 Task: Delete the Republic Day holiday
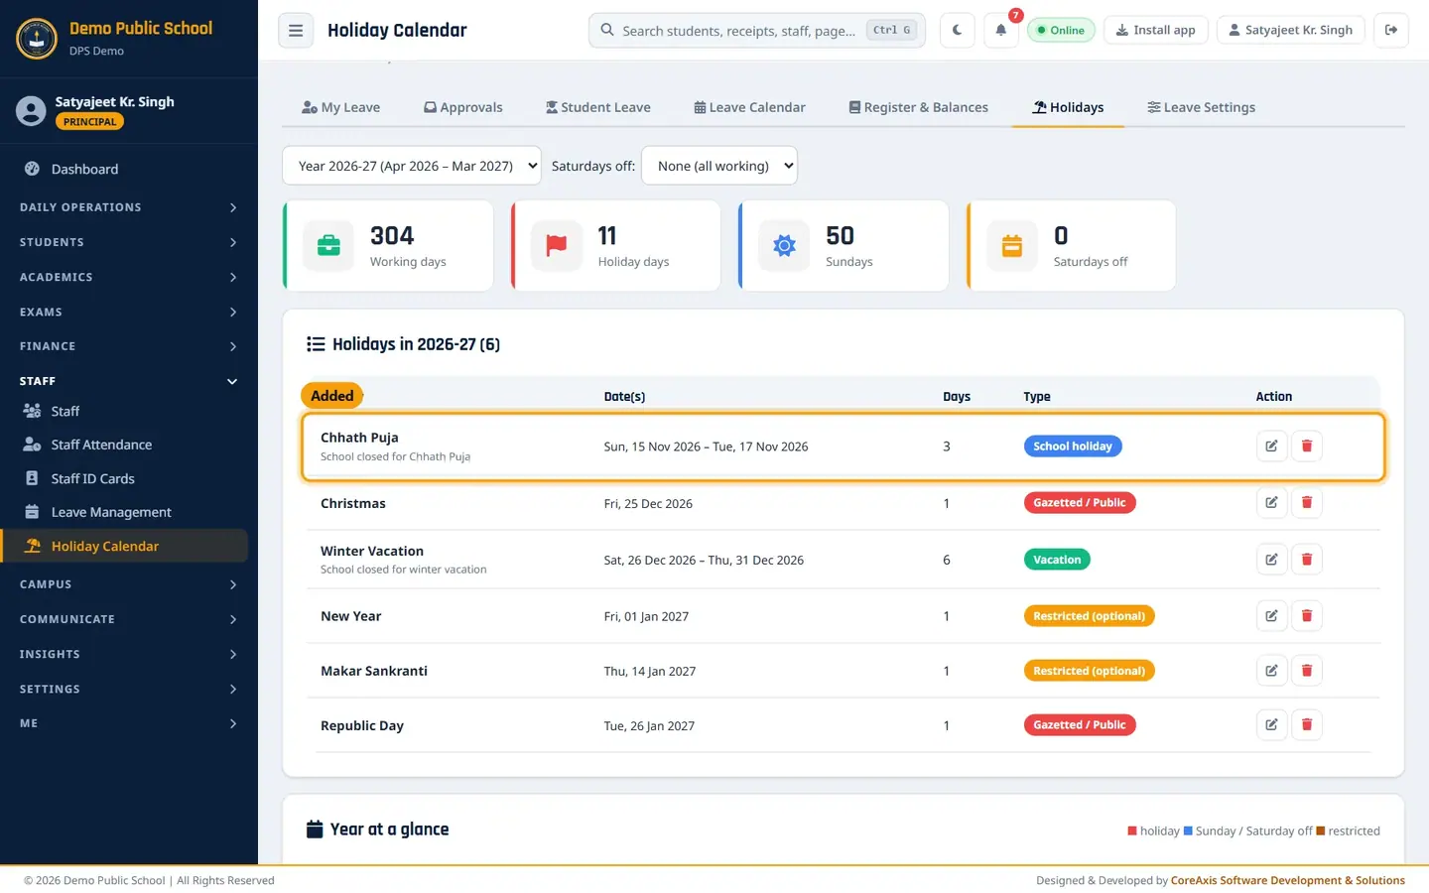pyautogui.click(x=1307, y=725)
